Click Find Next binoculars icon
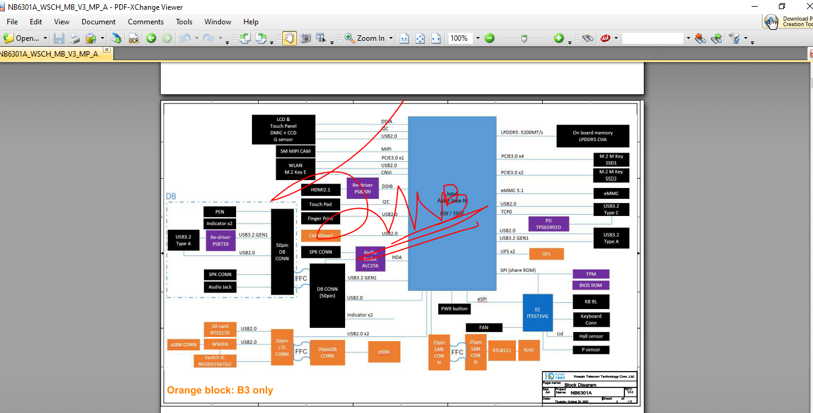Screen dimensions: 813x413 coord(716,38)
